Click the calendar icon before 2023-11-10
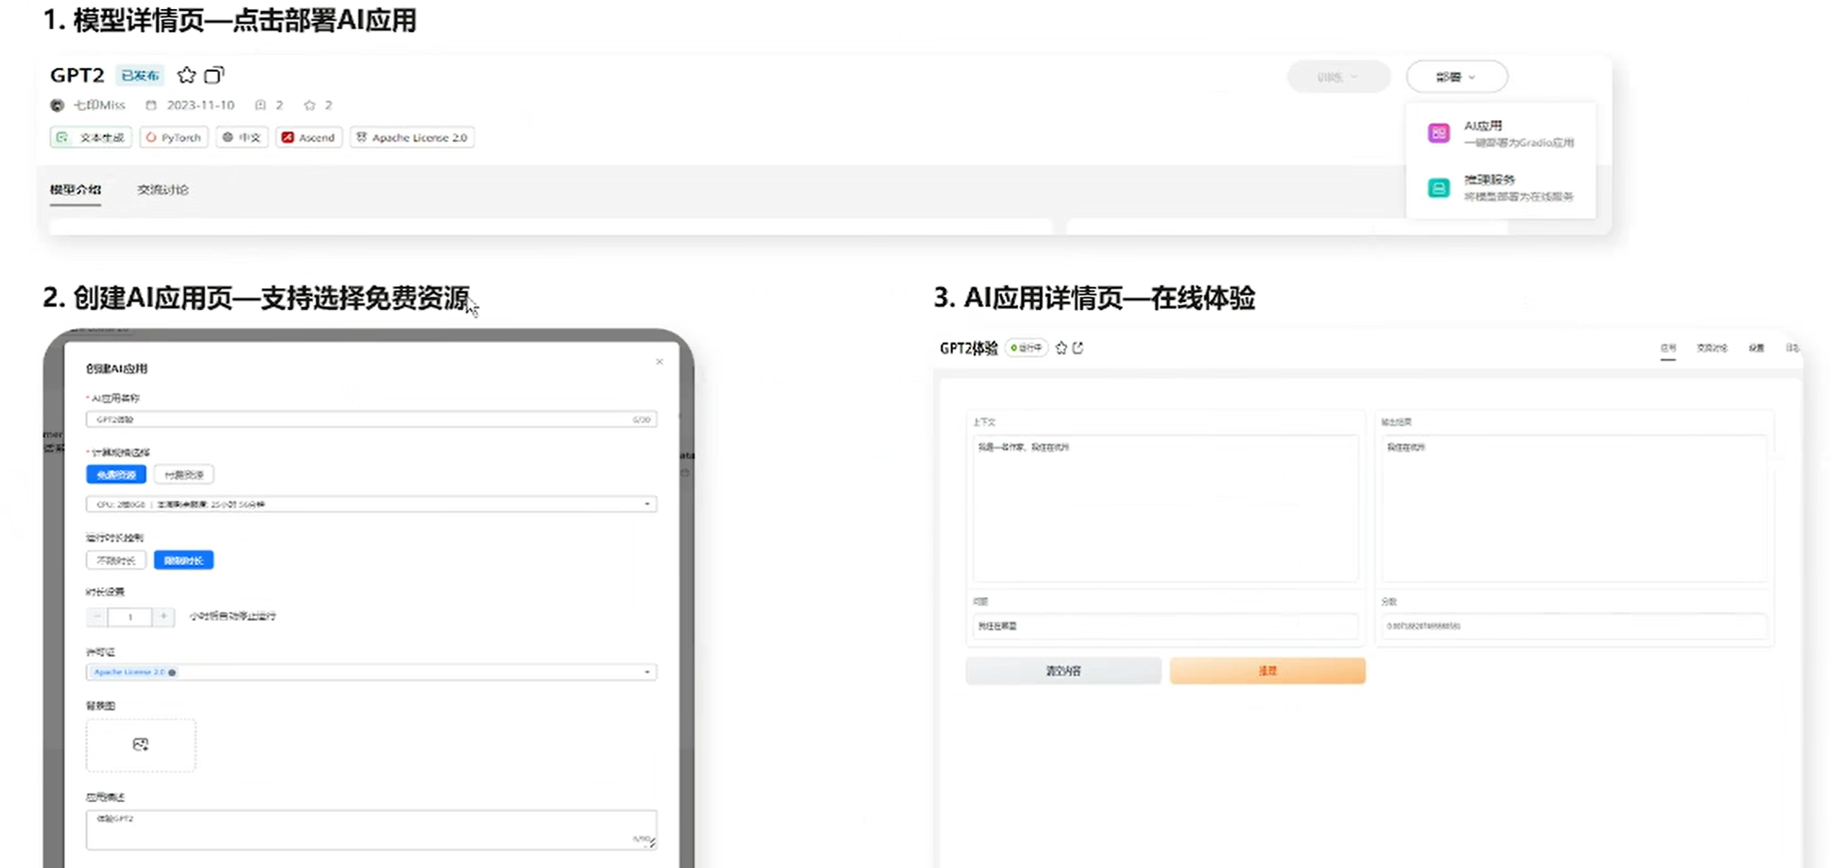 pyautogui.click(x=151, y=105)
